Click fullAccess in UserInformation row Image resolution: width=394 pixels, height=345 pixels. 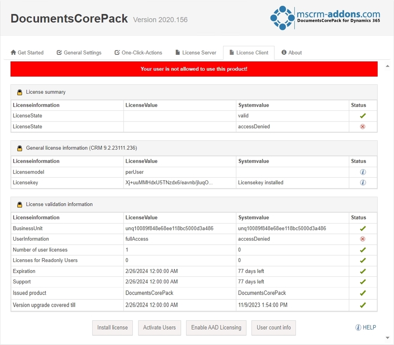coord(137,239)
